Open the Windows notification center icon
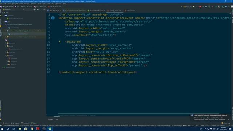 point(230,129)
